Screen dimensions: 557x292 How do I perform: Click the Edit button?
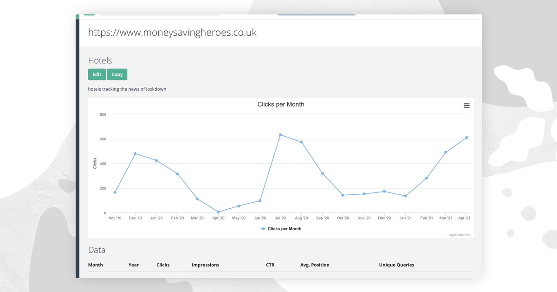97,74
